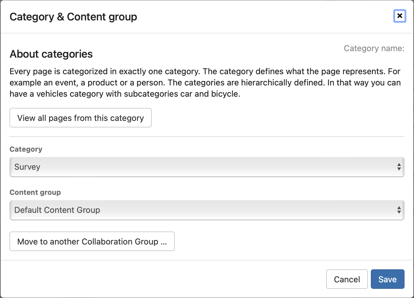Click the X icon in dialog header
The image size is (414, 298).
pyautogui.click(x=400, y=16)
